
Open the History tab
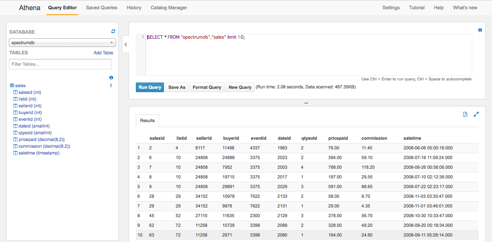[134, 8]
